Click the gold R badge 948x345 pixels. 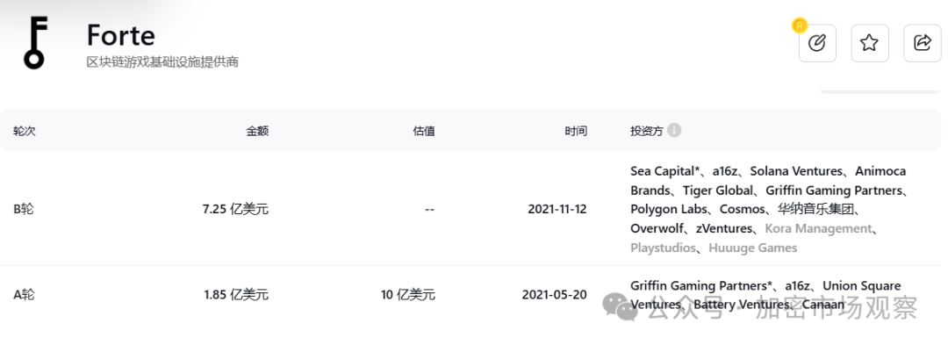pyautogui.click(x=800, y=25)
